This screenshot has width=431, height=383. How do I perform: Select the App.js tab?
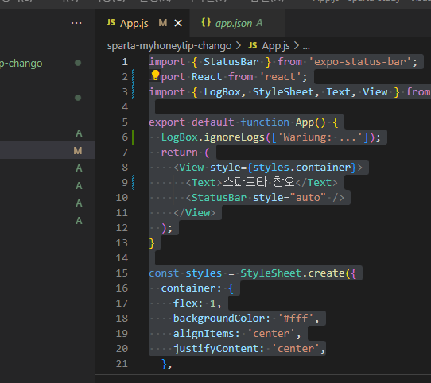click(x=142, y=23)
